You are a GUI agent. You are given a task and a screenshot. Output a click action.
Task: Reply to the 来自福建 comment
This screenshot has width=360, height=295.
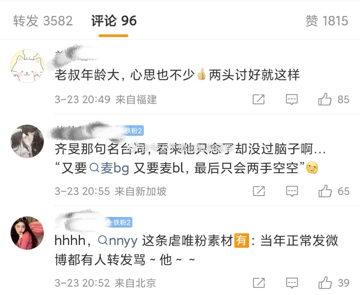point(292,100)
